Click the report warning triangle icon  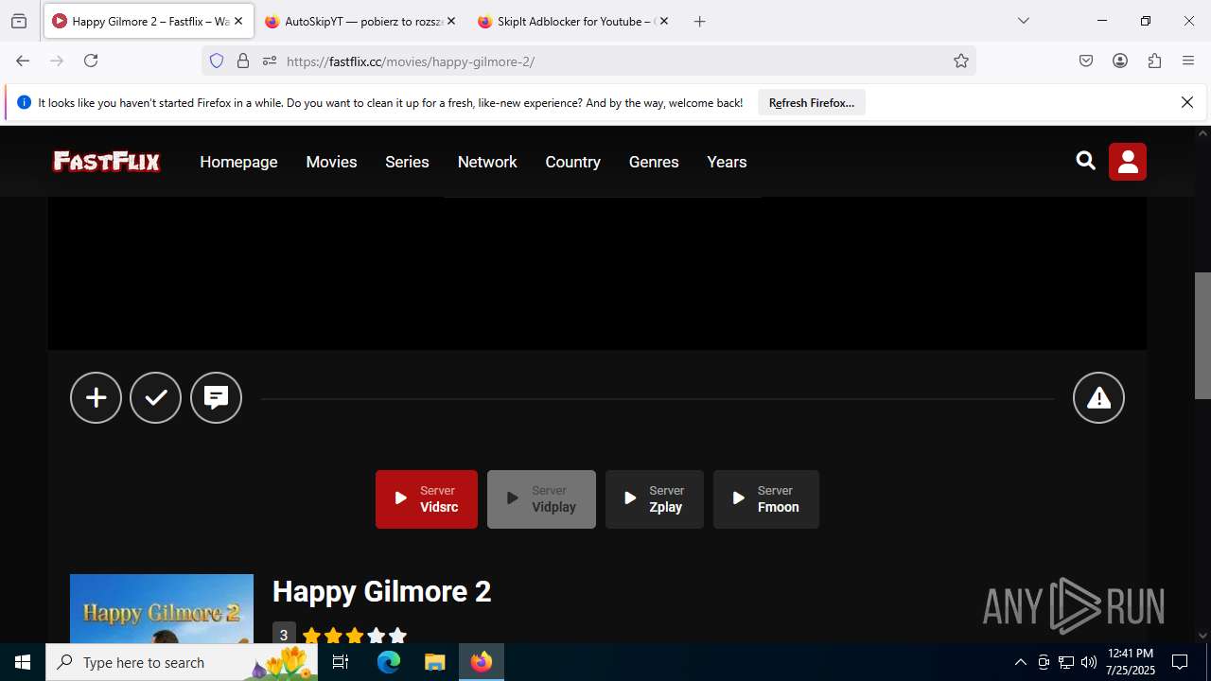[1098, 397]
